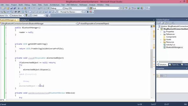Image resolution: width=188 pixels, height=106 pixels.
Task: Open the Analyze menu
Action: pos(92,5)
